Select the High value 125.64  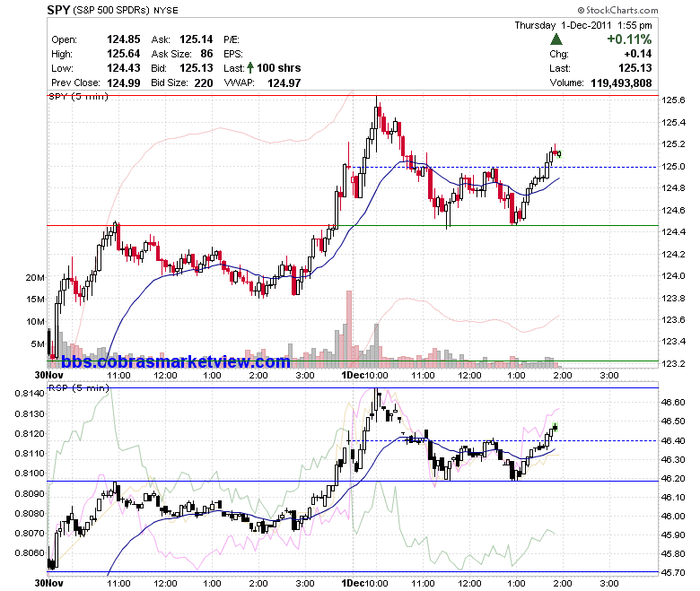tap(123, 54)
